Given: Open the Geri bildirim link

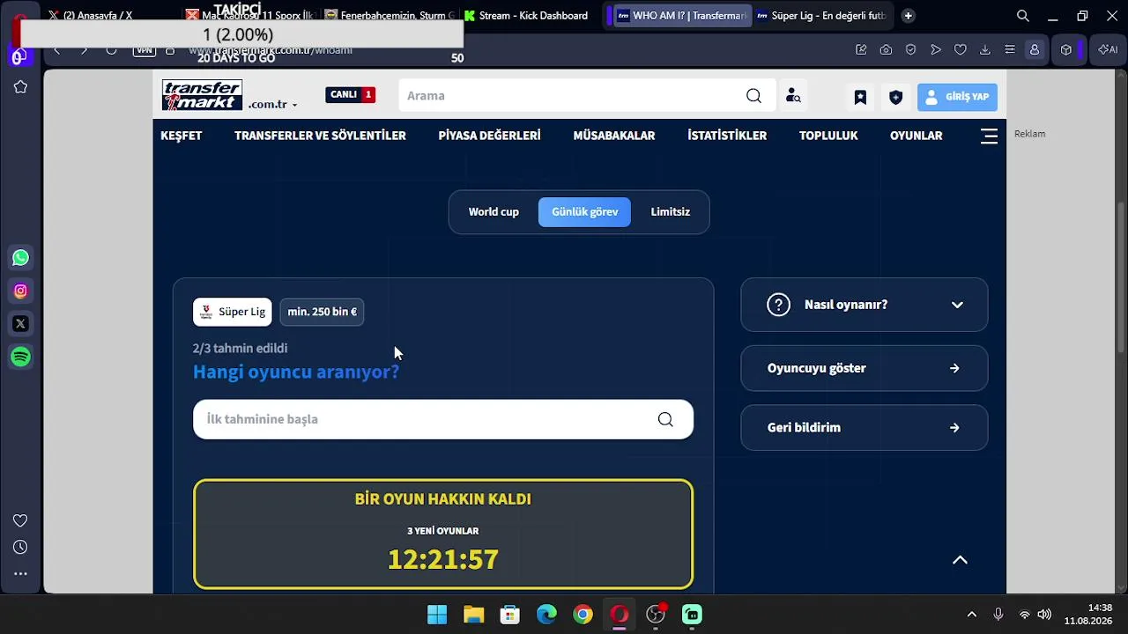Looking at the screenshot, I should click(x=865, y=428).
